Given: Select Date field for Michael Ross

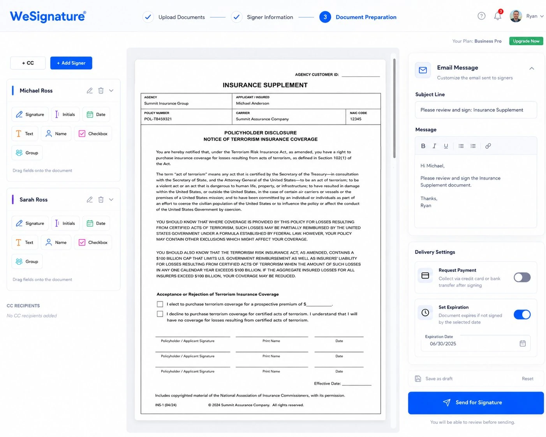Looking at the screenshot, I should click(x=96, y=115).
